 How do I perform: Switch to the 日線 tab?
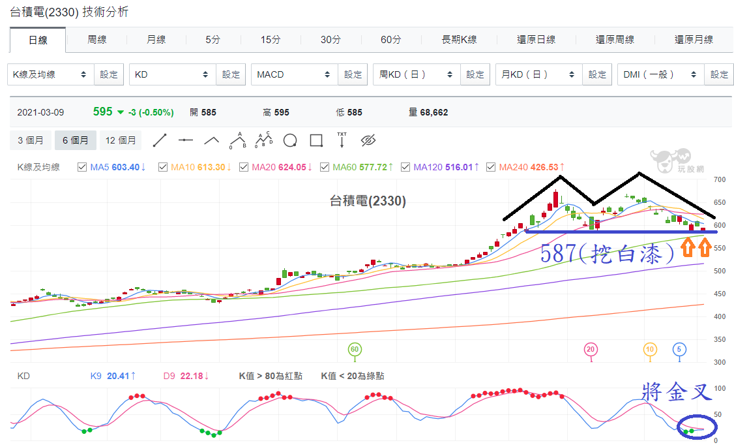[x=38, y=40]
